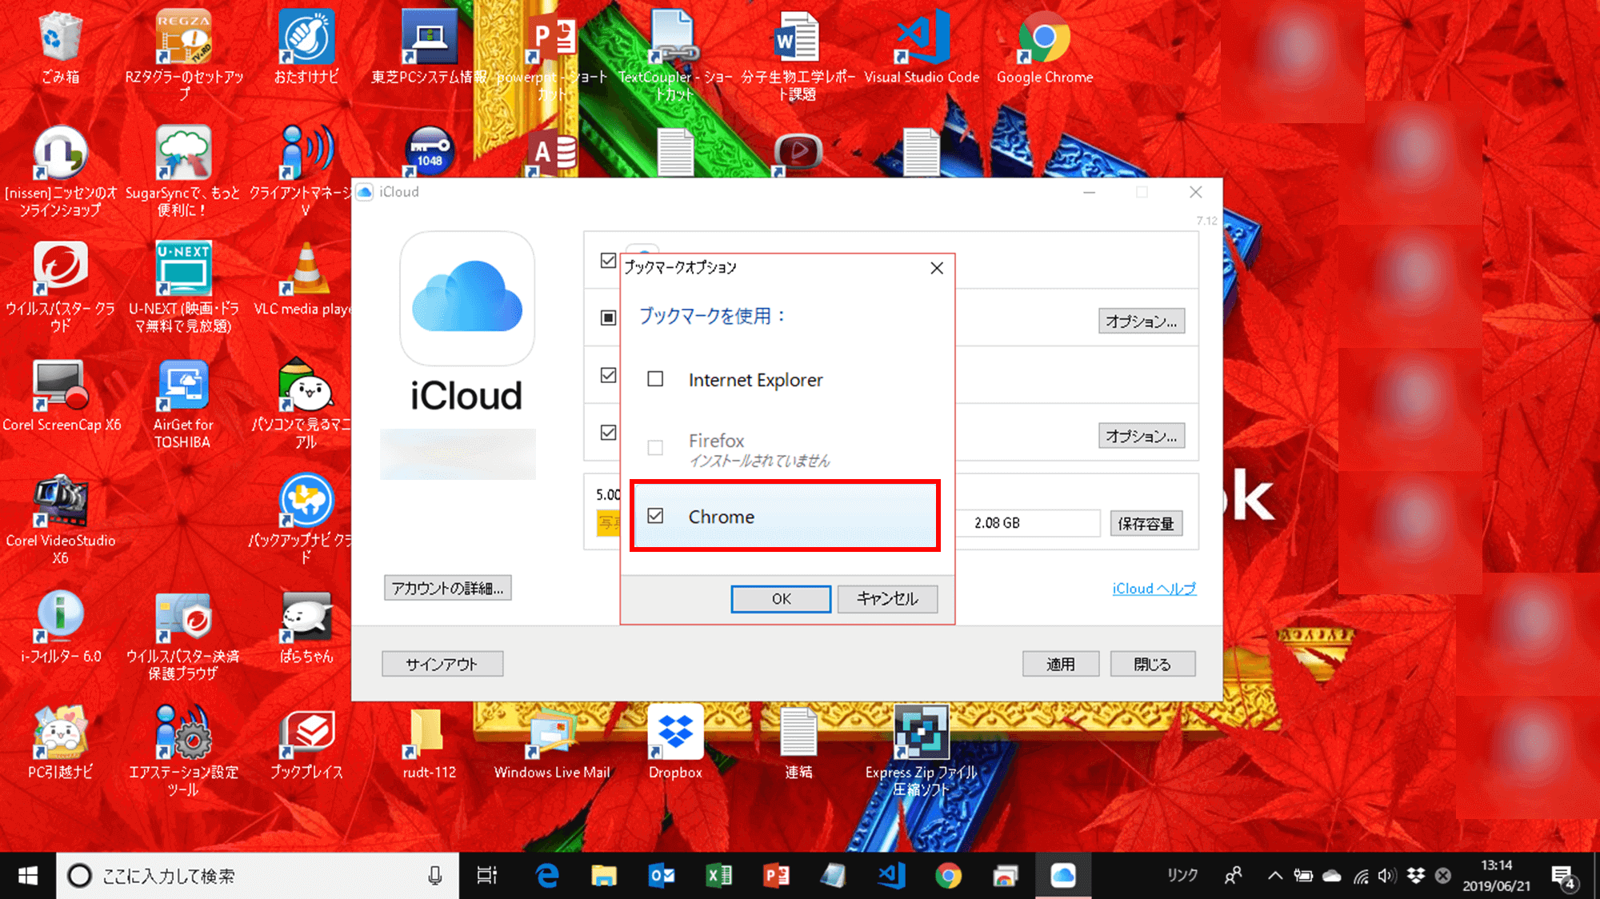Open File Explorer from taskbar
The width and height of the screenshot is (1600, 899).
coord(604,876)
